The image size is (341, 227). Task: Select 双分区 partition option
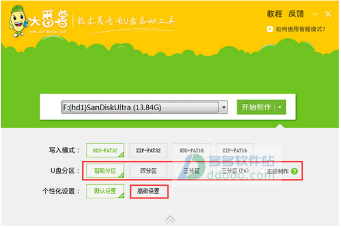pyautogui.click(x=148, y=171)
